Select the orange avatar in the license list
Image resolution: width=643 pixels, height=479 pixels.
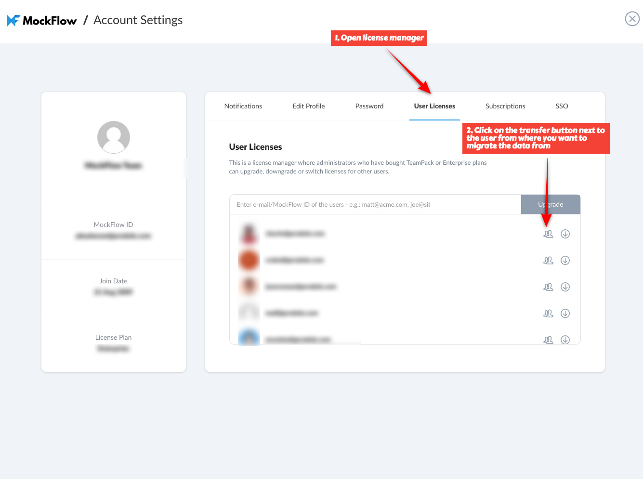tap(249, 260)
